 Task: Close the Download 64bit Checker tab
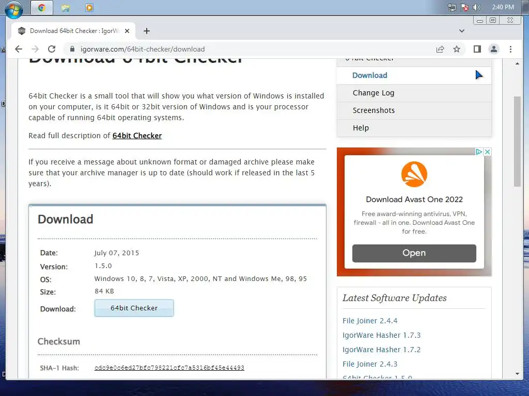pyautogui.click(x=127, y=31)
